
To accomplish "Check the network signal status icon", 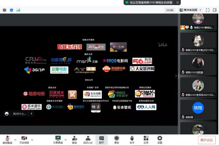I will click(x=18, y=10).
